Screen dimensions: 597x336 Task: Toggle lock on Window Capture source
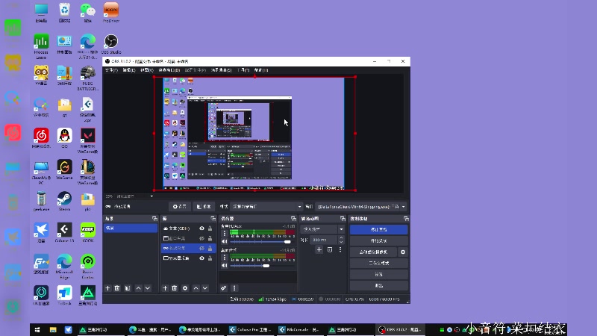click(x=210, y=238)
